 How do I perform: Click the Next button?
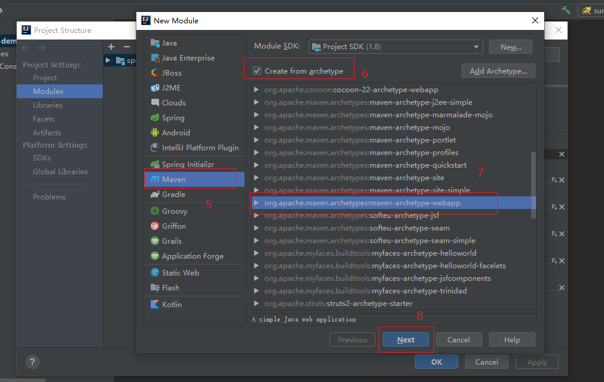405,340
